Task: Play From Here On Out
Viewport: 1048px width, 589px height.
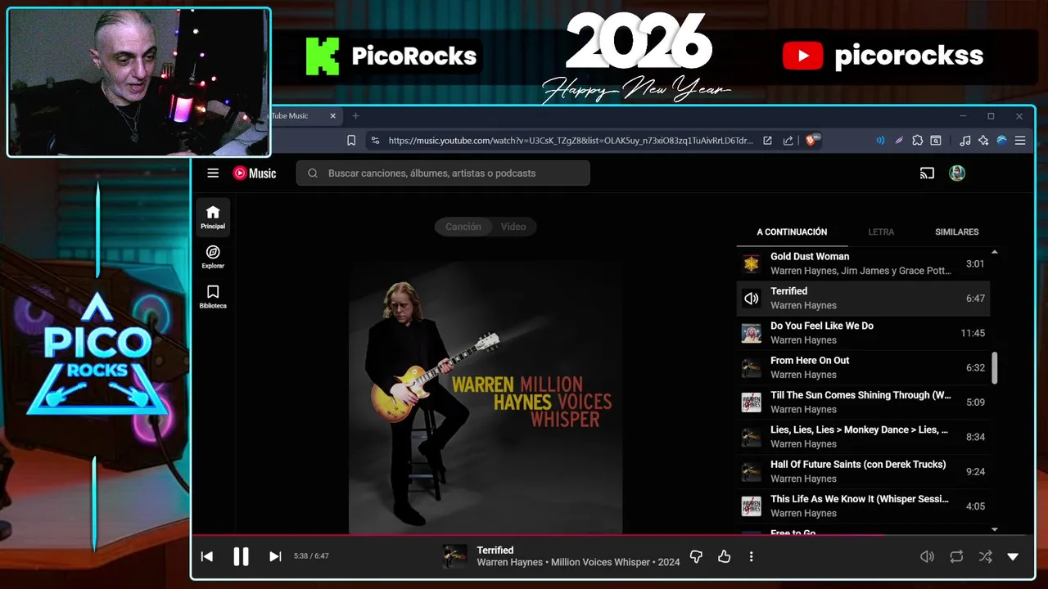Action: (863, 367)
